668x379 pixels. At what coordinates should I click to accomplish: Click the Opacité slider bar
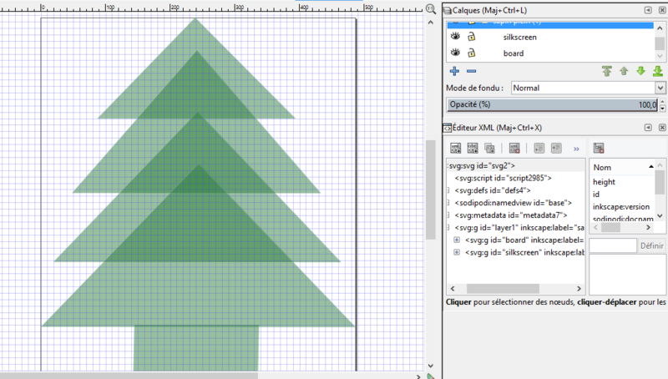pyautogui.click(x=551, y=105)
